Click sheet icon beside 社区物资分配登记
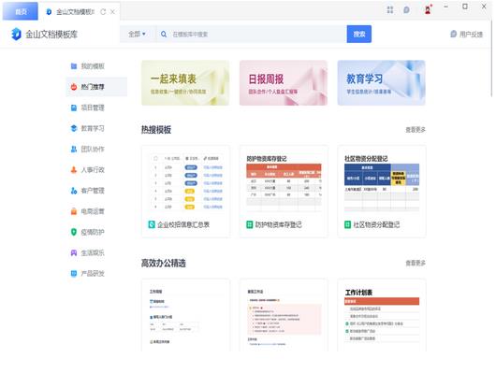The height and width of the screenshot is (373, 496). 347,224
